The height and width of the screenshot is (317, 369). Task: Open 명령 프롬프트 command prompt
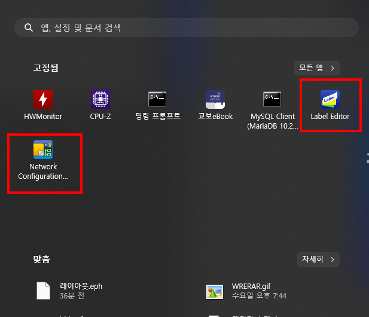click(158, 105)
